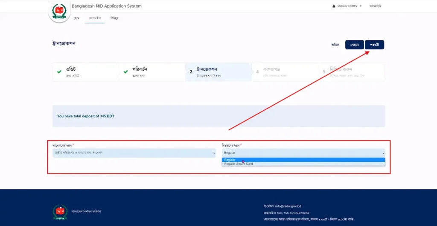Click the ট্রানজেকশন page heading

coord(64,44)
